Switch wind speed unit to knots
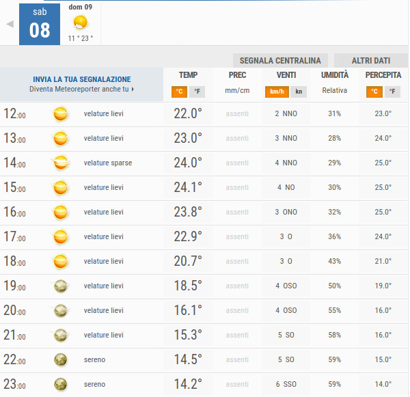Viewport: 410px width, 397px height. (299, 92)
